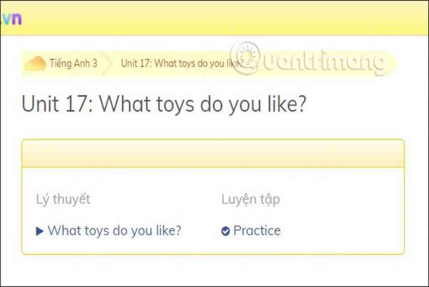Screen dimensions: 429x287
Task: Click the cloud icon in the breadcrumb
Action: click(x=35, y=63)
